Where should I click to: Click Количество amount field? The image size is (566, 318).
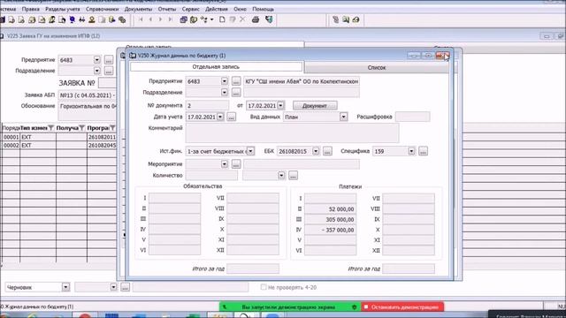[x=211, y=176]
